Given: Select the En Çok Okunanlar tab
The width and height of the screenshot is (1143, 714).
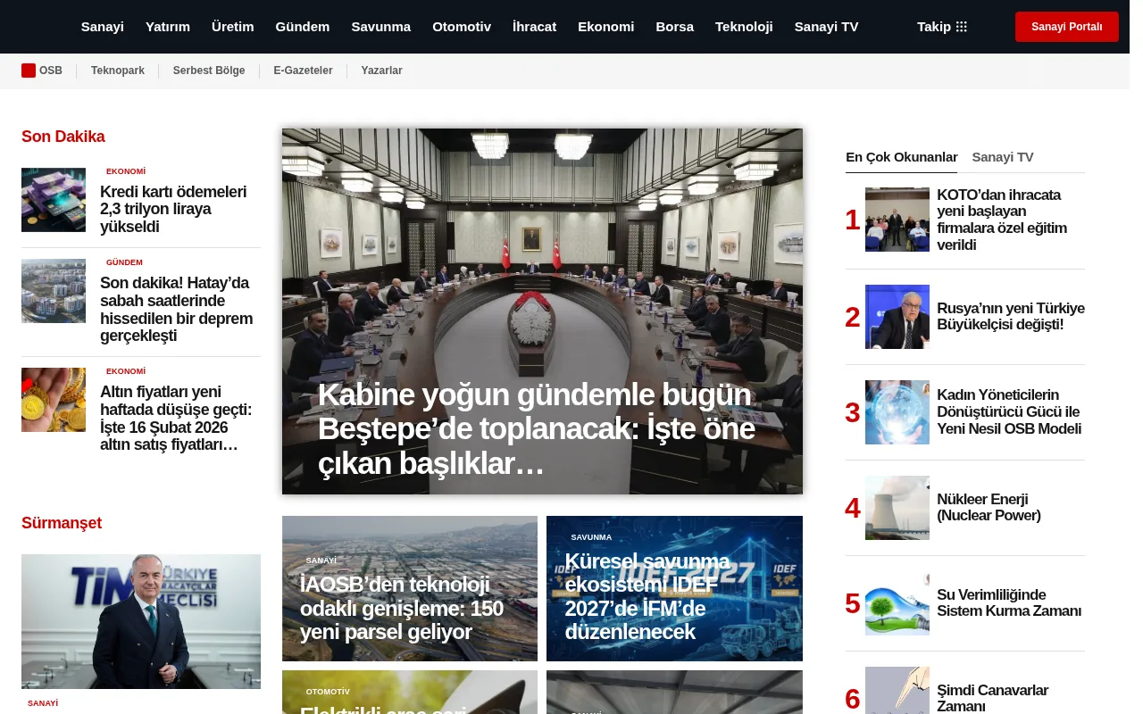Looking at the screenshot, I should pos(901,157).
